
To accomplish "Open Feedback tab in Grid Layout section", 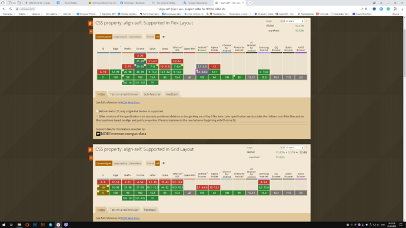I will point(150,210).
